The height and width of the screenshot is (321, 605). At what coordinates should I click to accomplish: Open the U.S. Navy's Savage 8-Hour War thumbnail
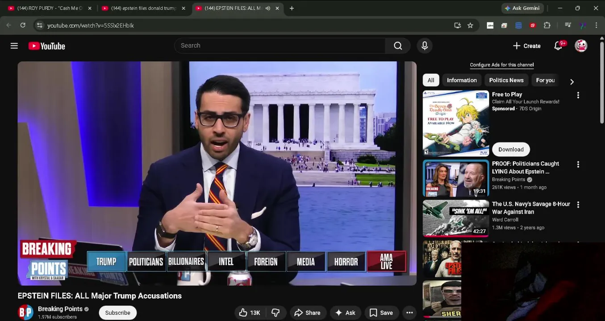pyautogui.click(x=456, y=218)
